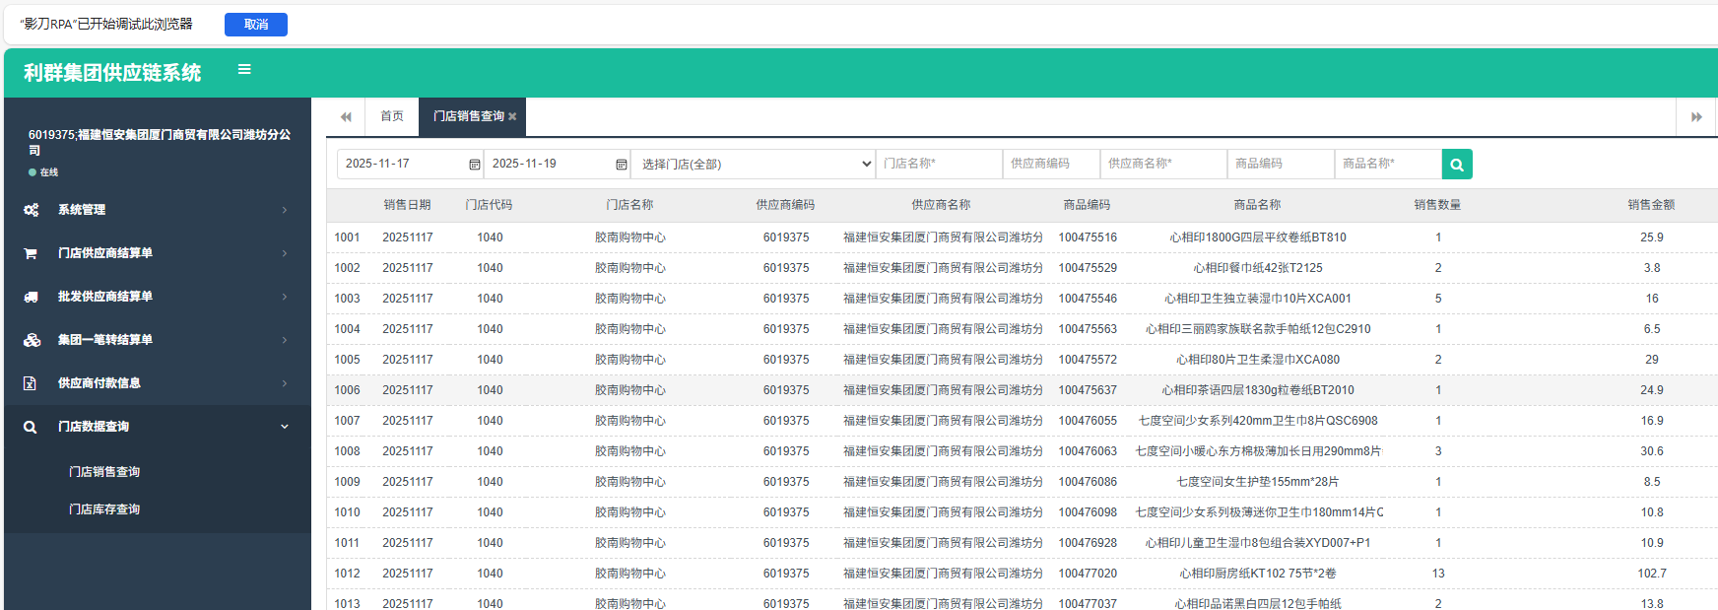Click the 商品名称* input field
Viewport: 1718px width, 610px height.
click(1388, 165)
